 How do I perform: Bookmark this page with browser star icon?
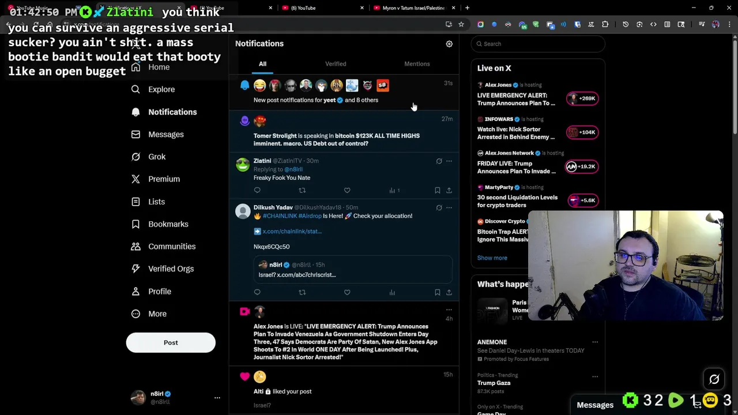tap(461, 24)
